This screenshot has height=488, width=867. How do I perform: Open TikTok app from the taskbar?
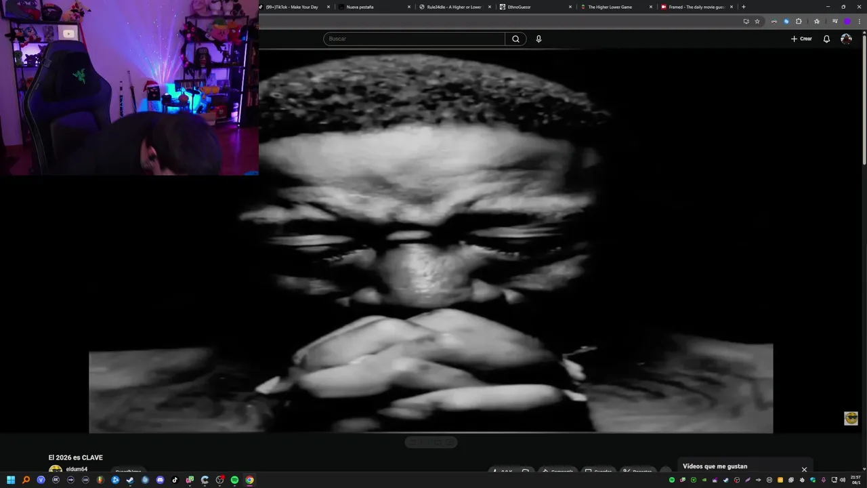[175, 480]
